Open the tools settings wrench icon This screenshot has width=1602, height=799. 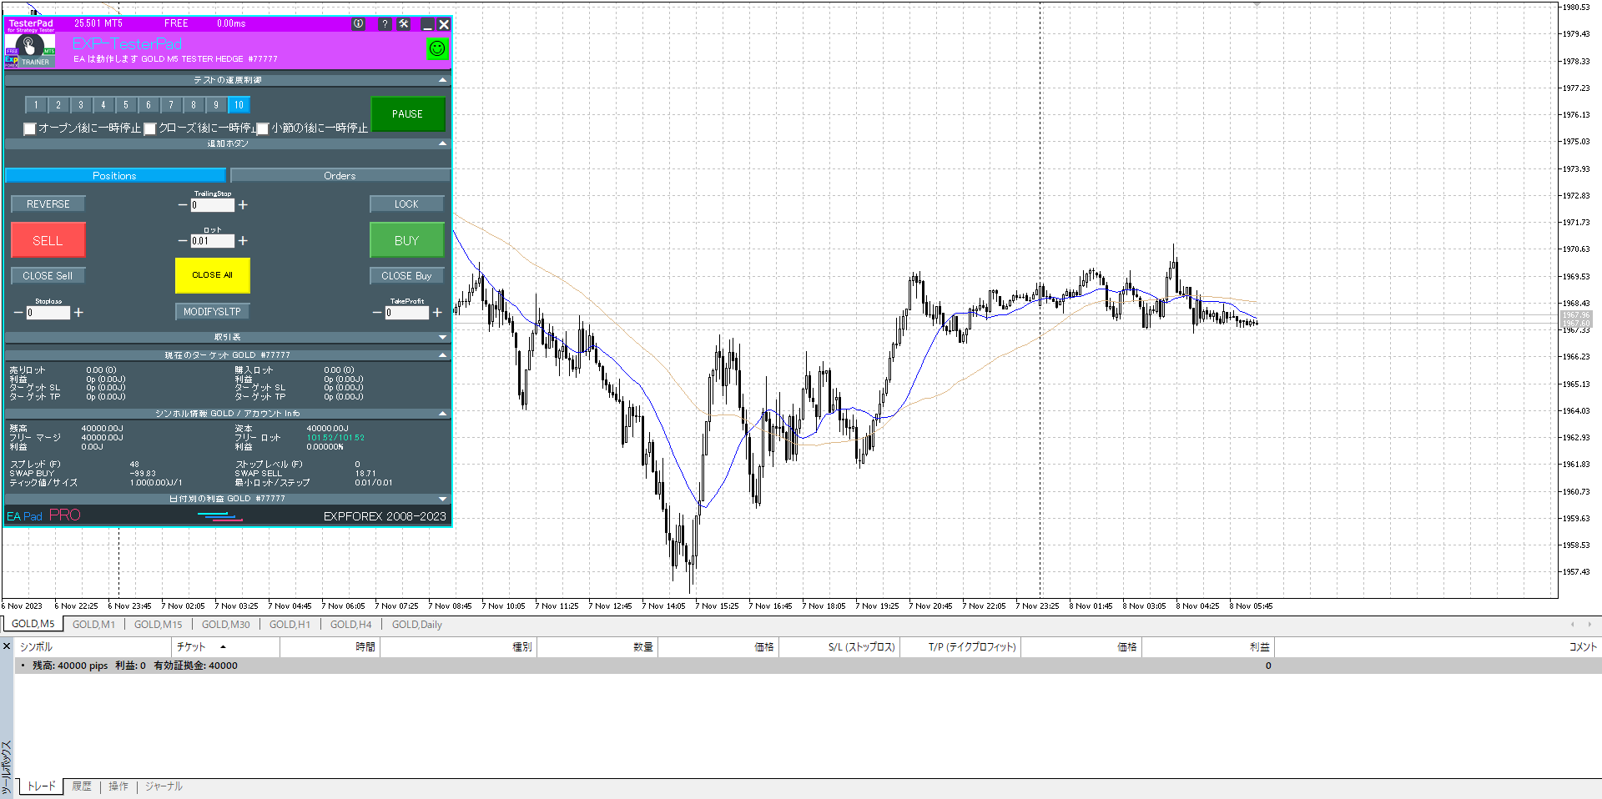404,24
